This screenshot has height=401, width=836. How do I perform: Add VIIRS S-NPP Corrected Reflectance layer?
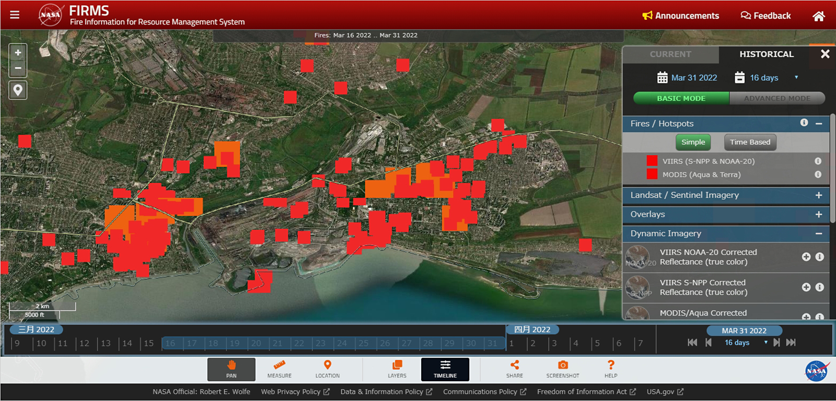coord(806,287)
